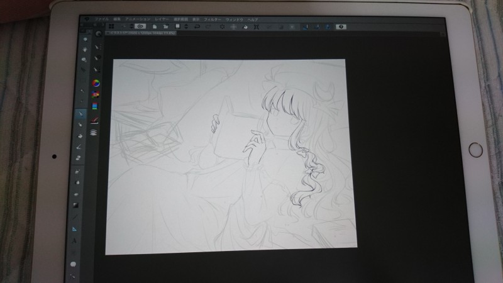
Task: Select the blue triangle Ruler tool
Action: [x=74, y=229]
